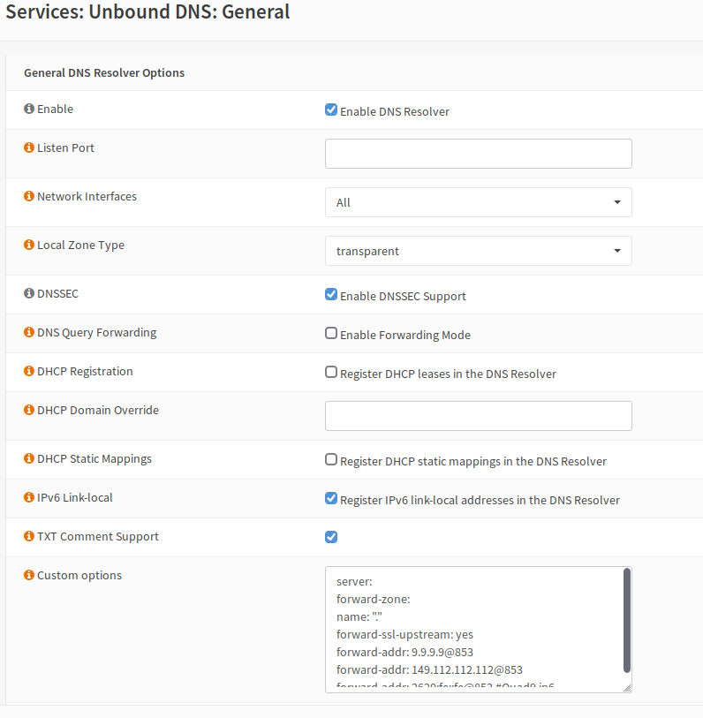
Task: View info about Local Zone Type
Action: click(28, 245)
